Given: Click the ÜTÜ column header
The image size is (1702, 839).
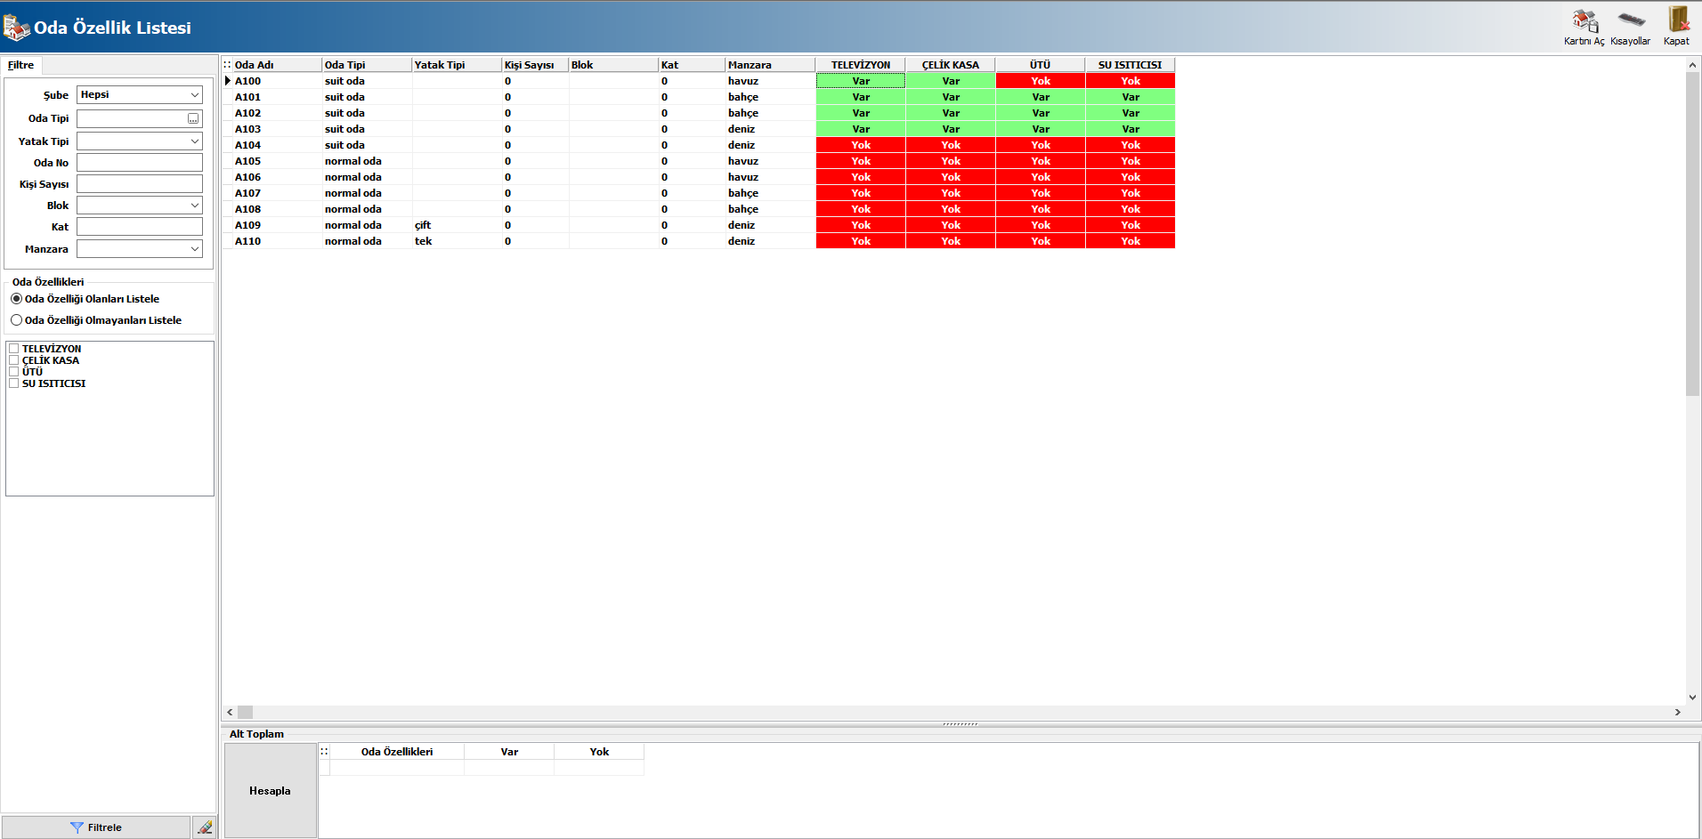Looking at the screenshot, I should [x=1041, y=65].
